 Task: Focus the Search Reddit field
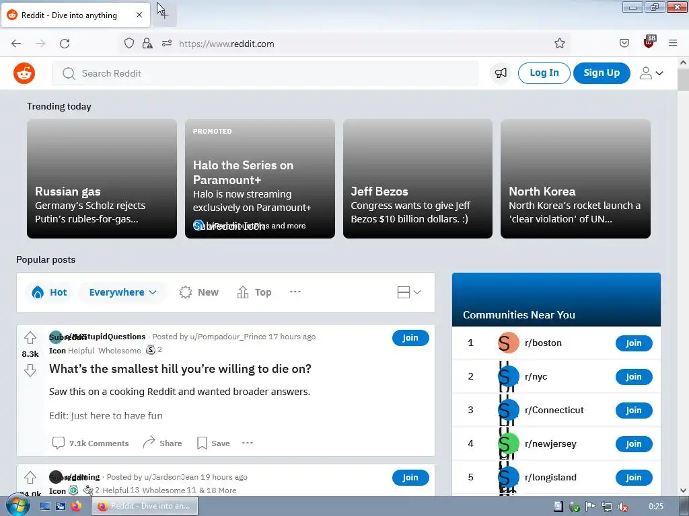(x=265, y=73)
